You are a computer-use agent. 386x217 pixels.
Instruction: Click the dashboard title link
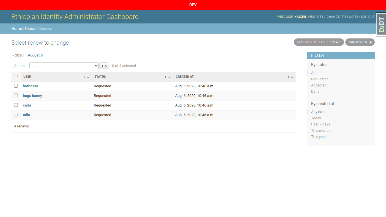tap(75, 17)
